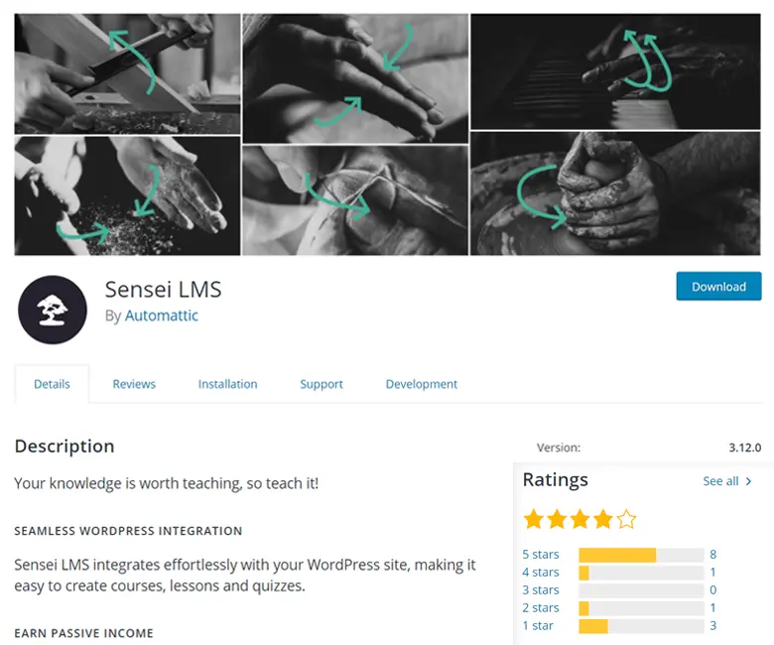Click the See all ratings link

pyautogui.click(x=720, y=481)
